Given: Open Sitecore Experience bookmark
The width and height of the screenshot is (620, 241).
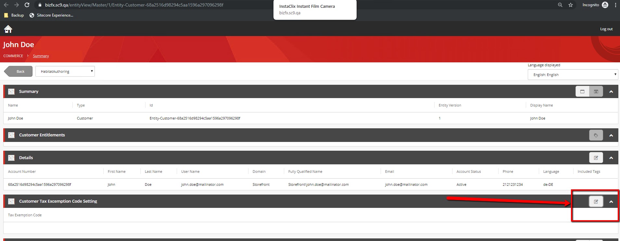Looking at the screenshot, I should [x=51, y=15].
